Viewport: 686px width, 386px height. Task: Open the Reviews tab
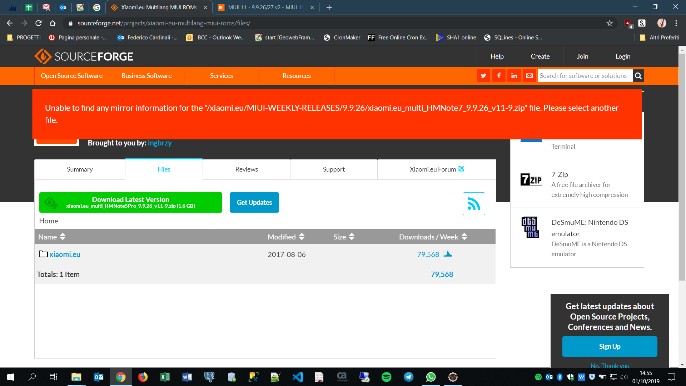coord(247,169)
